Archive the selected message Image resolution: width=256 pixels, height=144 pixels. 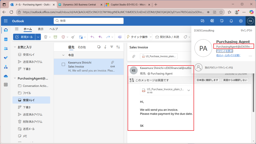(55, 37)
